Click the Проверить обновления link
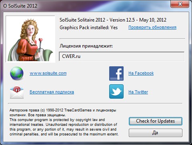Screen dimensions: 192x145 point(152,27)
